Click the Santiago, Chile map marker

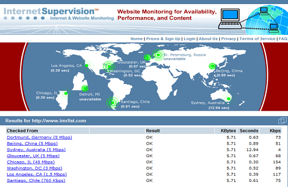[x=112, y=102]
